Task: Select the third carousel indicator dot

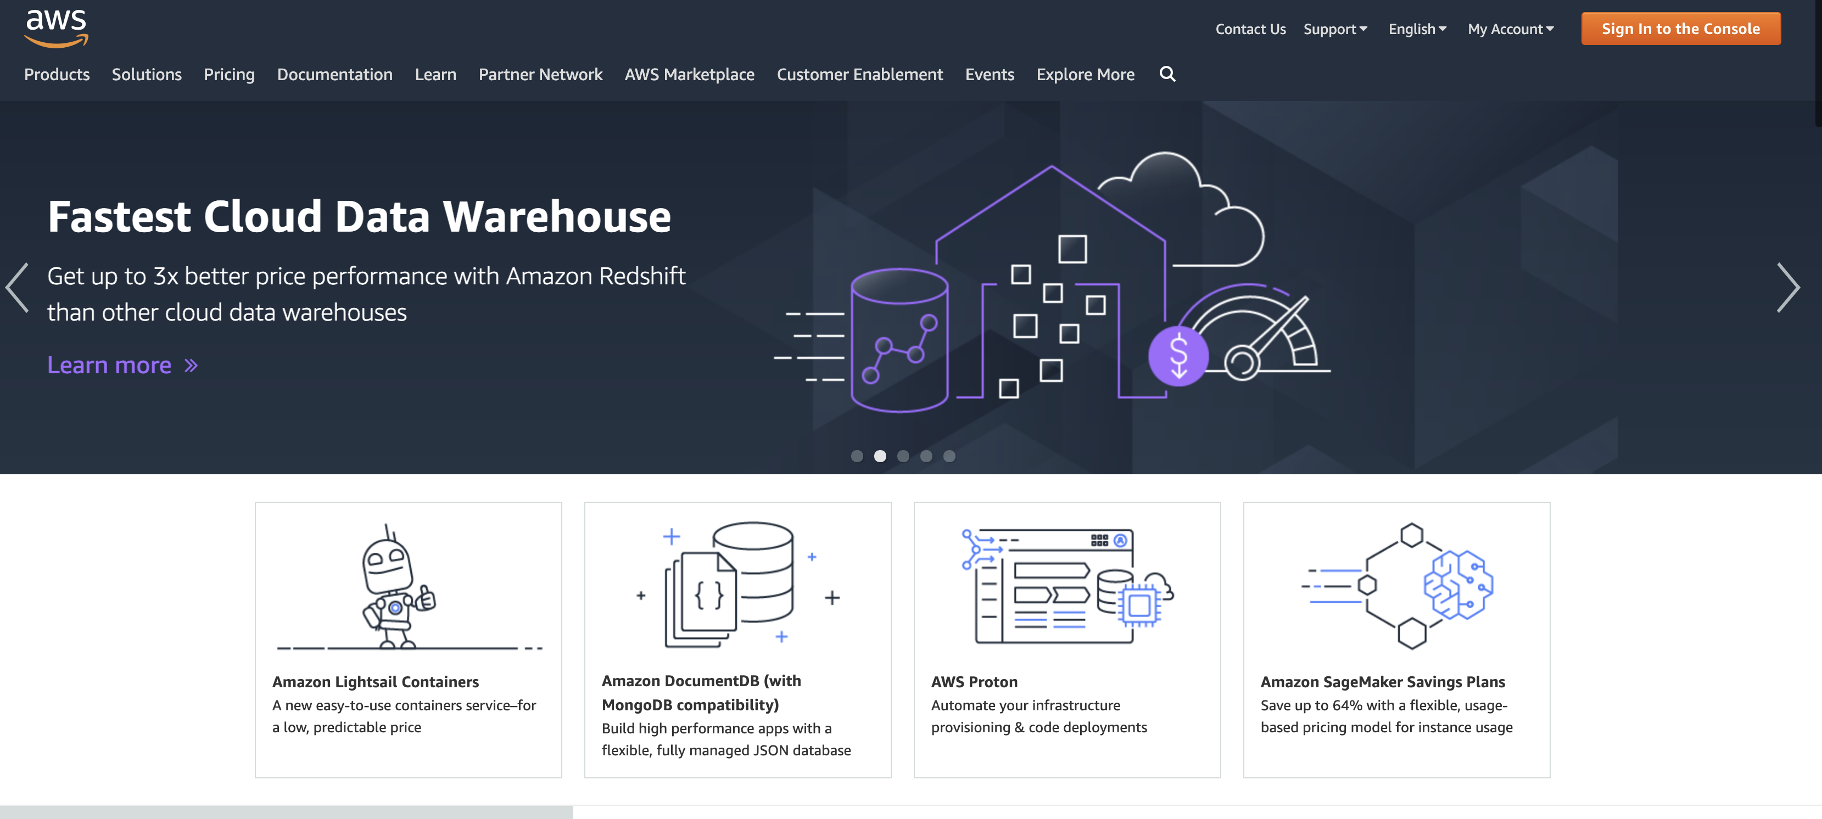Action: pos(903,456)
